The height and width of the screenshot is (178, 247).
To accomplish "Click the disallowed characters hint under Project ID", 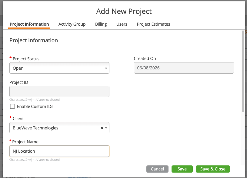I will [x=35, y=100].
